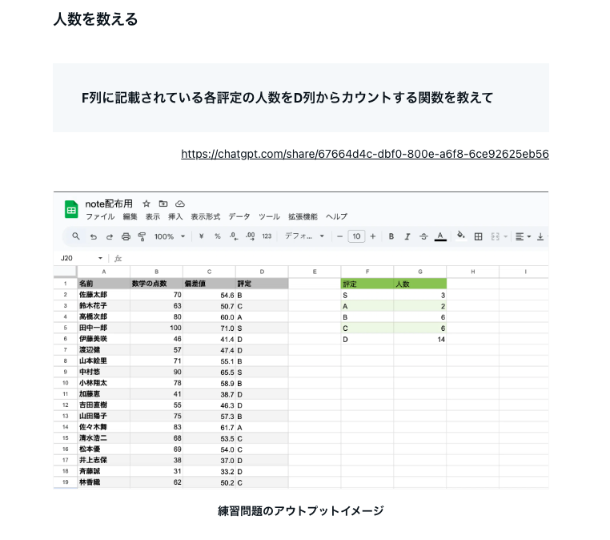Open the 100% zoom dropdown
The width and height of the screenshot is (610, 540).
170,236
